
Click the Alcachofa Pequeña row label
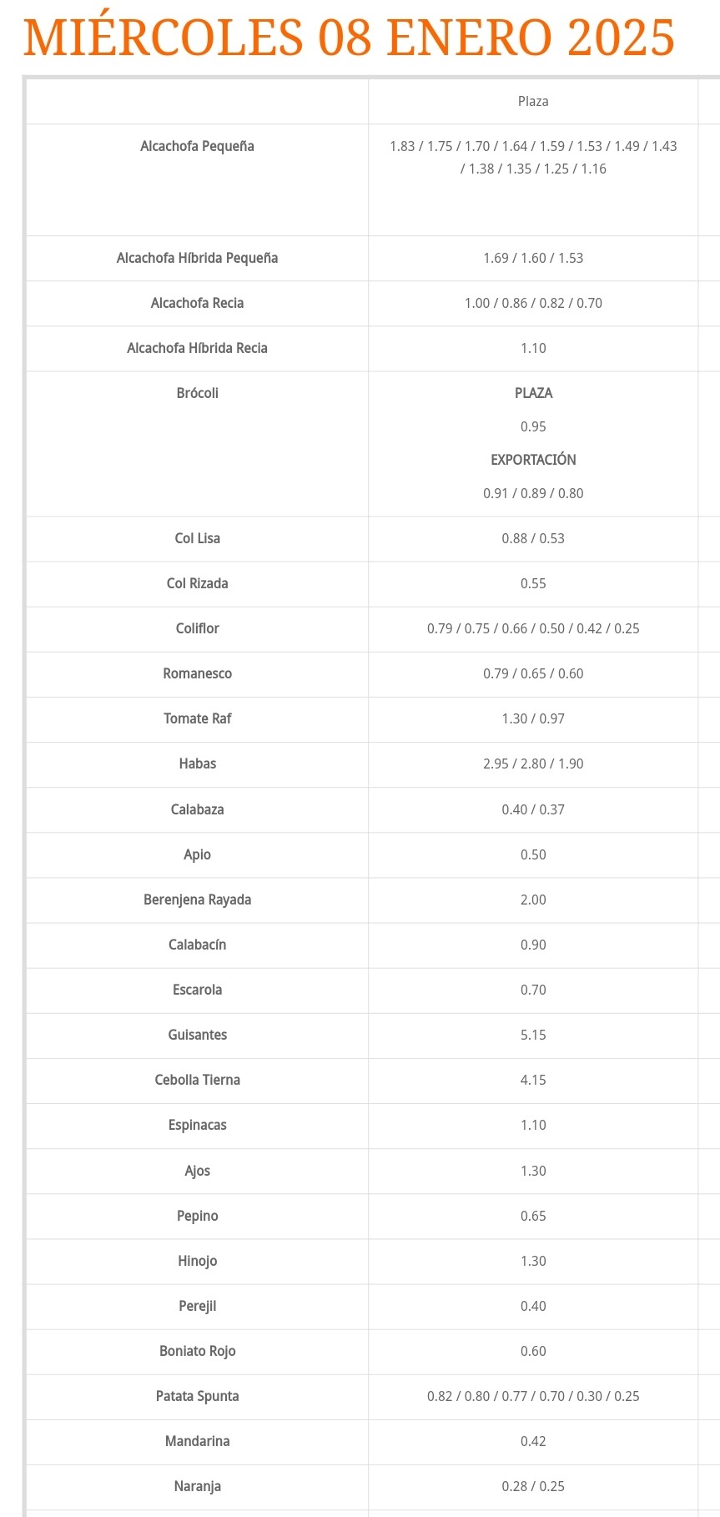pos(197,146)
